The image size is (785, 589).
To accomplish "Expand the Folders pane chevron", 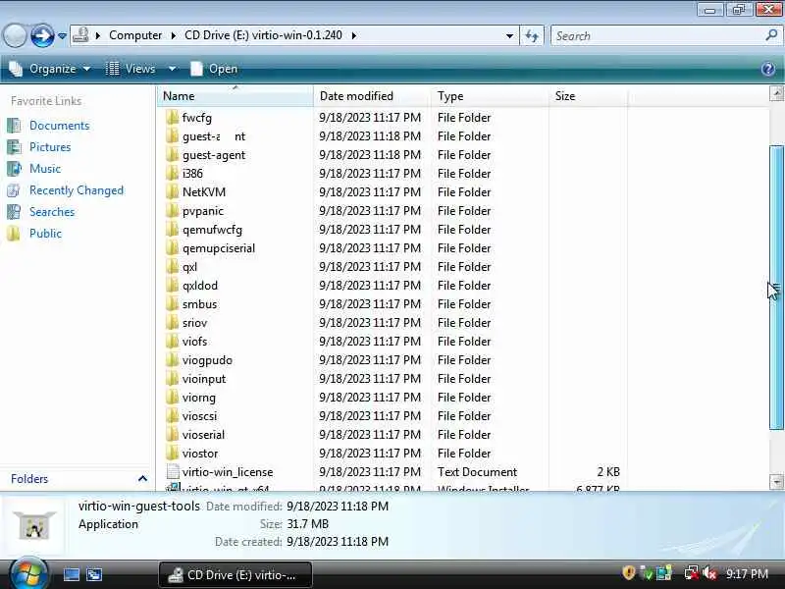I will coord(142,479).
